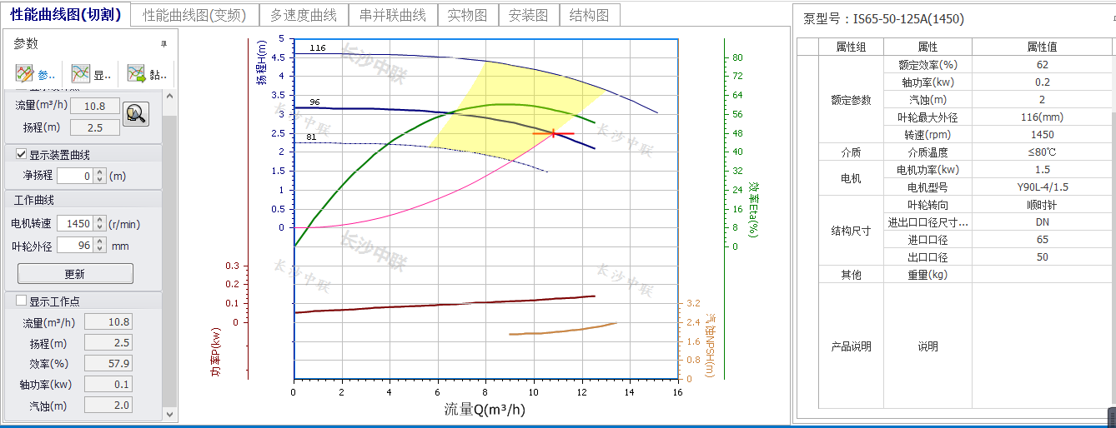Screen dimensions: 1116x428
Task: Open the 串并联曲线 tab
Action: [393, 15]
